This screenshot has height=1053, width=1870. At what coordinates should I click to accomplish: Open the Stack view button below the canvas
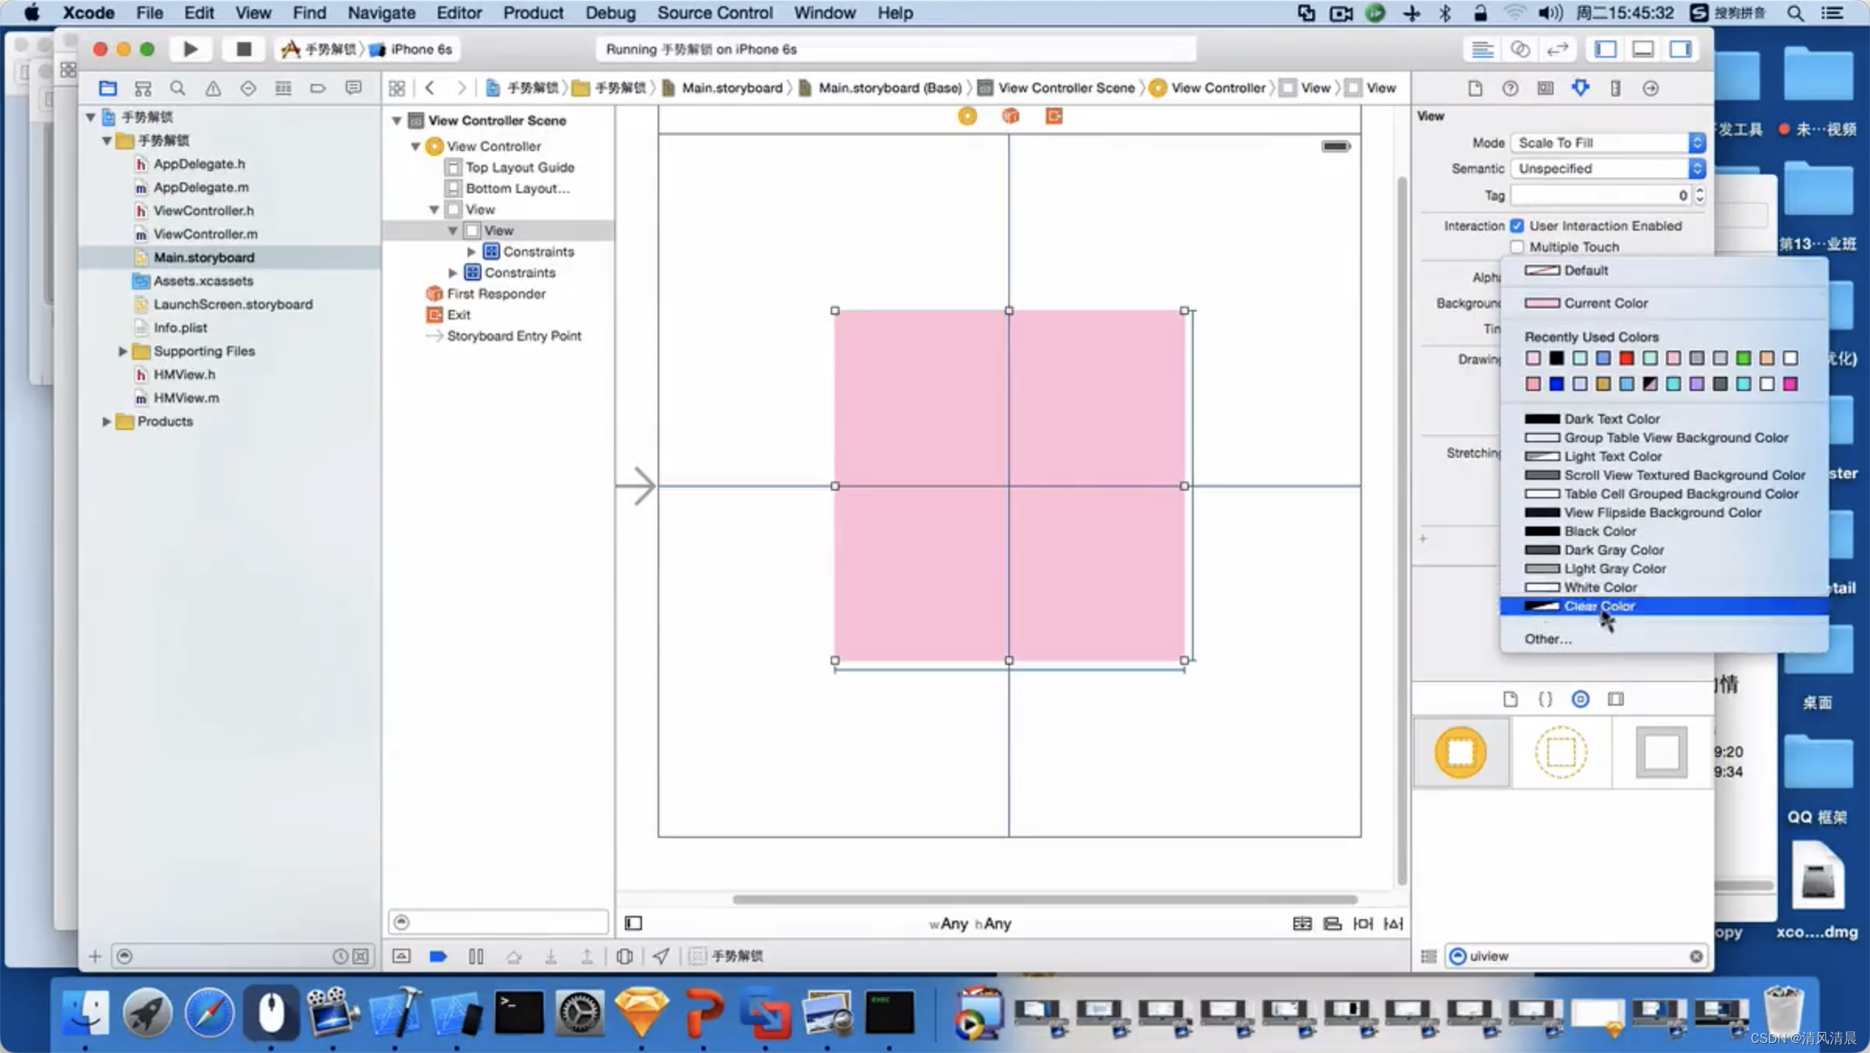click(1302, 923)
